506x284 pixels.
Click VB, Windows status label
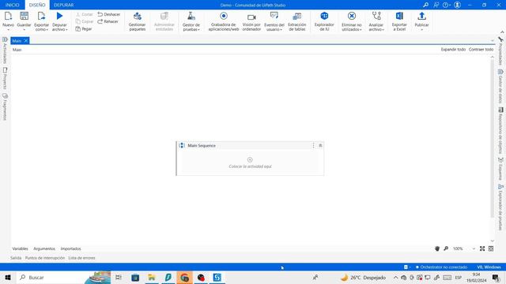click(x=489, y=267)
